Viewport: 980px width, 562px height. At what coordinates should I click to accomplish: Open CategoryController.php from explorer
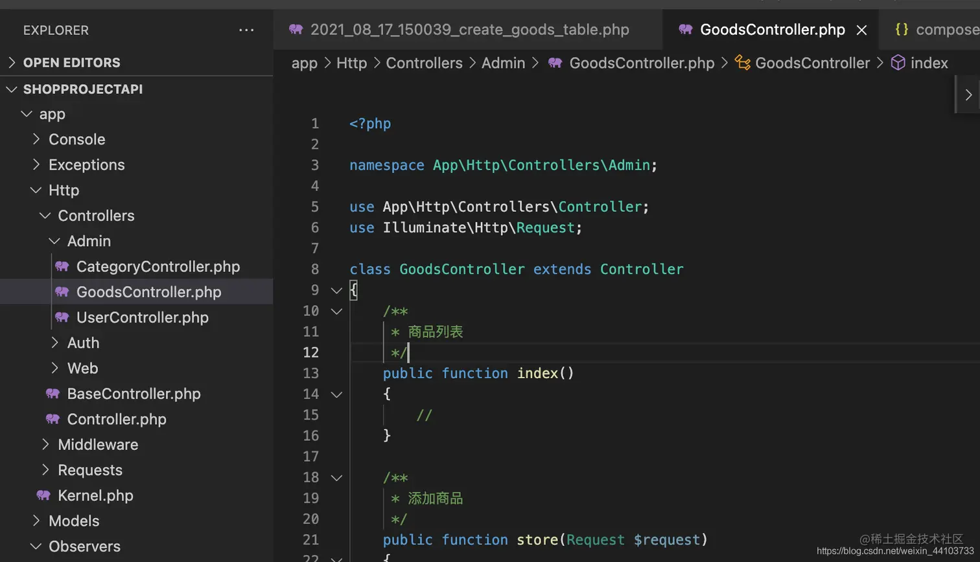(158, 266)
